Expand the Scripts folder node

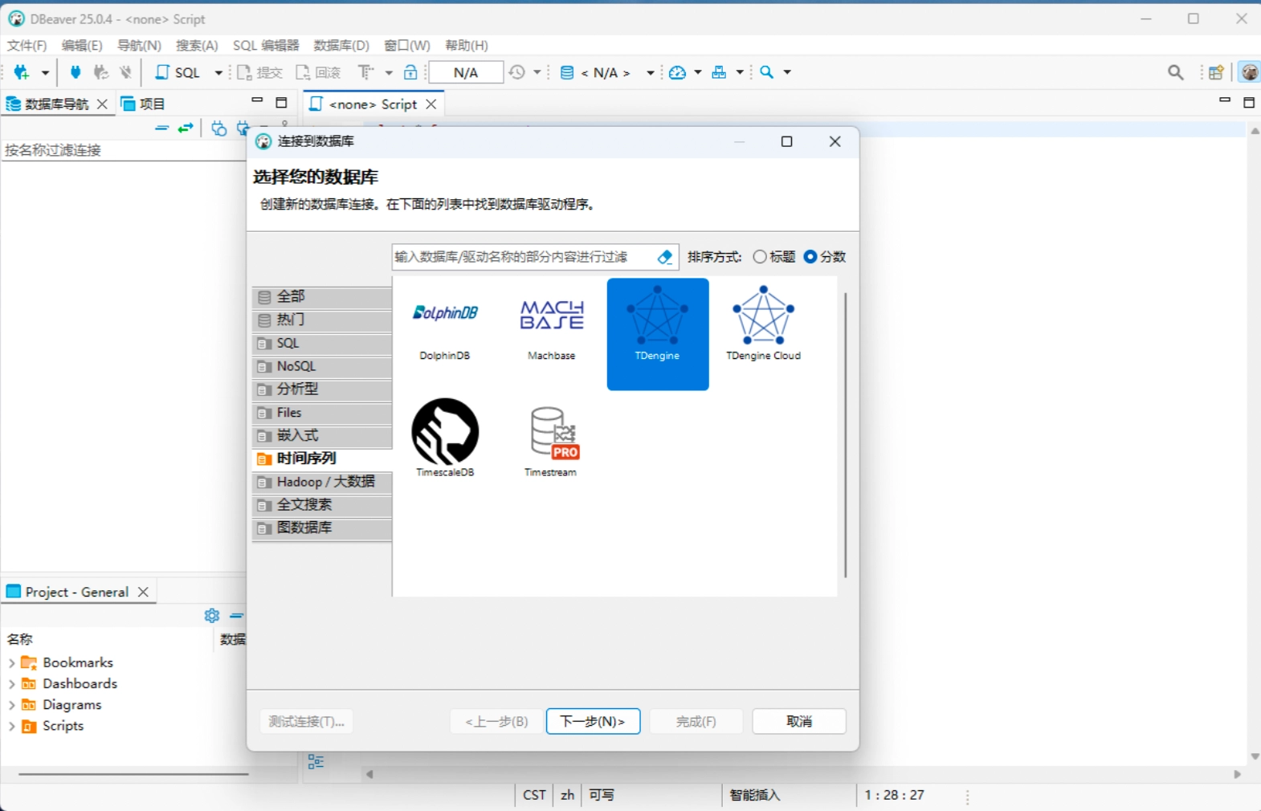(x=11, y=726)
